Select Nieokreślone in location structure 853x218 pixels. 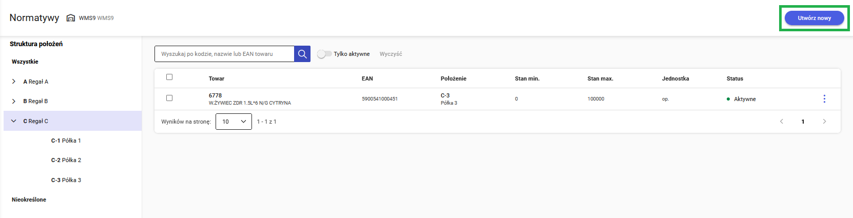tap(29, 200)
